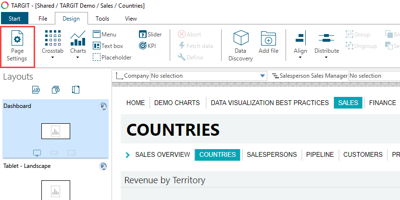The height and width of the screenshot is (200, 400).
Task: Click the globe icon on Tablet - Landscape
Action: point(103,166)
